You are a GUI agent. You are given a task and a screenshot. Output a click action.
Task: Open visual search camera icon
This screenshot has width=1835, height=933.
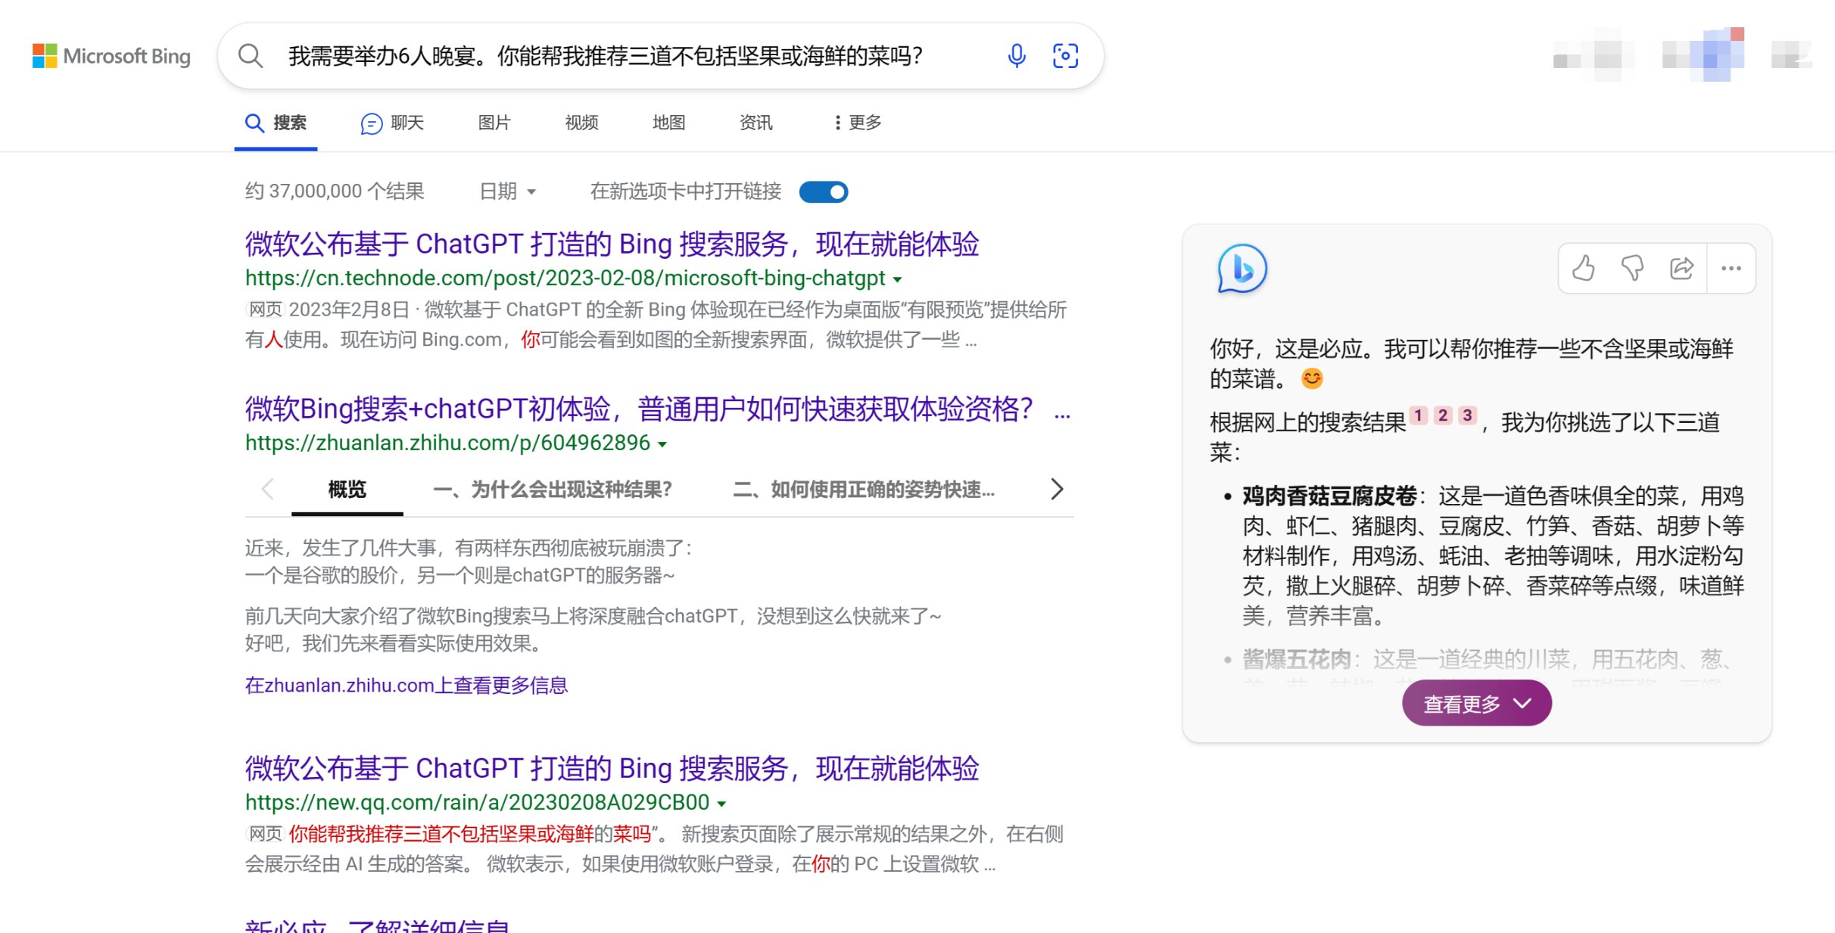1065,56
